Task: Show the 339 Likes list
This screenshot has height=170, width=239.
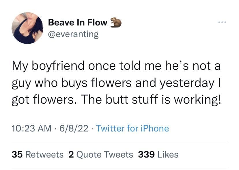Action: pos(158,154)
